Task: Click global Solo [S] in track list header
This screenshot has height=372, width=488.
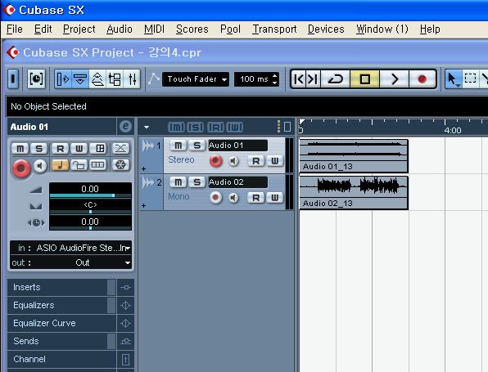Action: pyautogui.click(x=196, y=127)
